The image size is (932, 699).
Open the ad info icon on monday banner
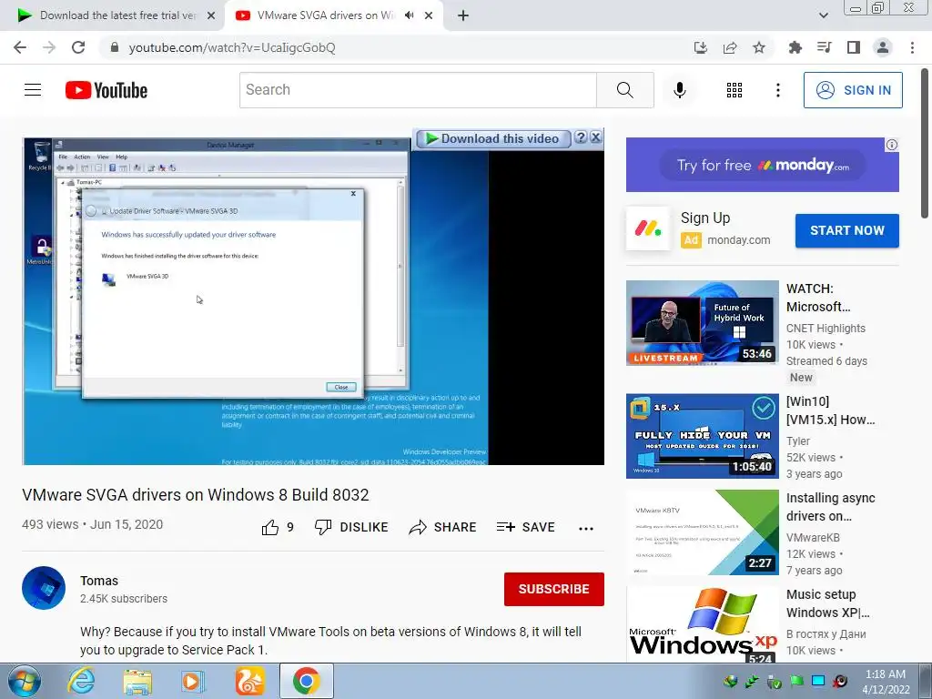892,145
